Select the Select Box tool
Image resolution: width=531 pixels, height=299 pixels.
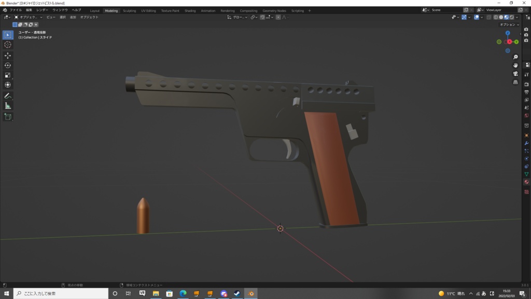8,35
